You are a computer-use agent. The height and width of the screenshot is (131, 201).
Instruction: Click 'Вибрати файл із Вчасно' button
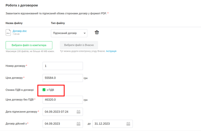[x=79, y=45]
